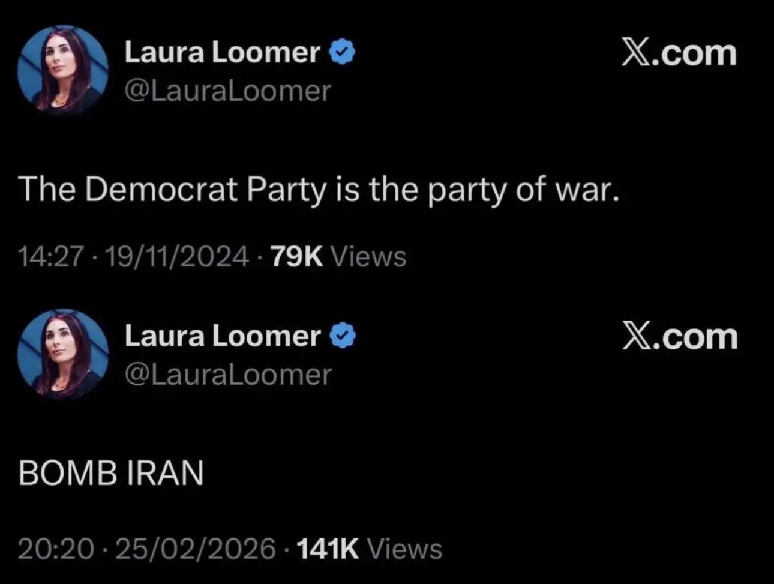Click the @LauraLoomer handle in the top tweet
Image resolution: width=774 pixels, height=584 pixels.
[x=227, y=91]
